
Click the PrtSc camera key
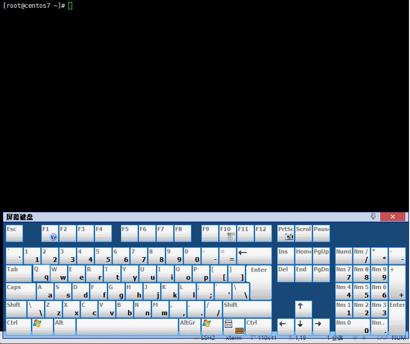(286, 233)
